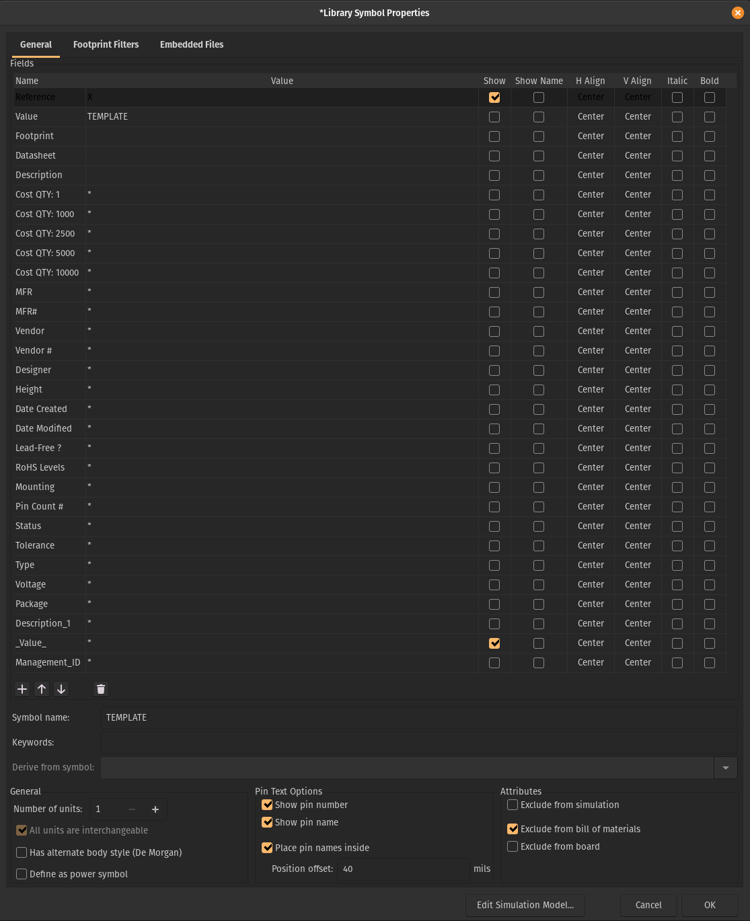Open the Derive from symbol dropdown
750x921 pixels.
pyautogui.click(x=725, y=767)
